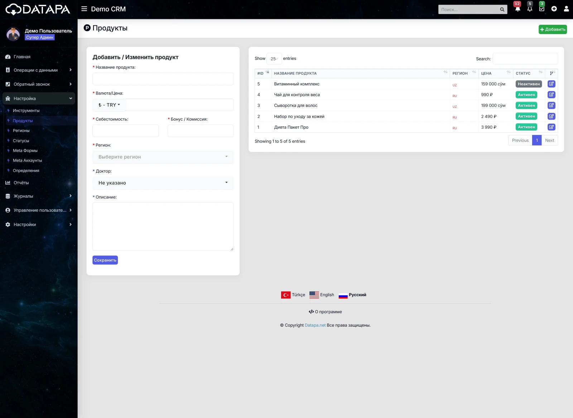Click the green Добавить button
The width and height of the screenshot is (573, 418).
point(553,29)
